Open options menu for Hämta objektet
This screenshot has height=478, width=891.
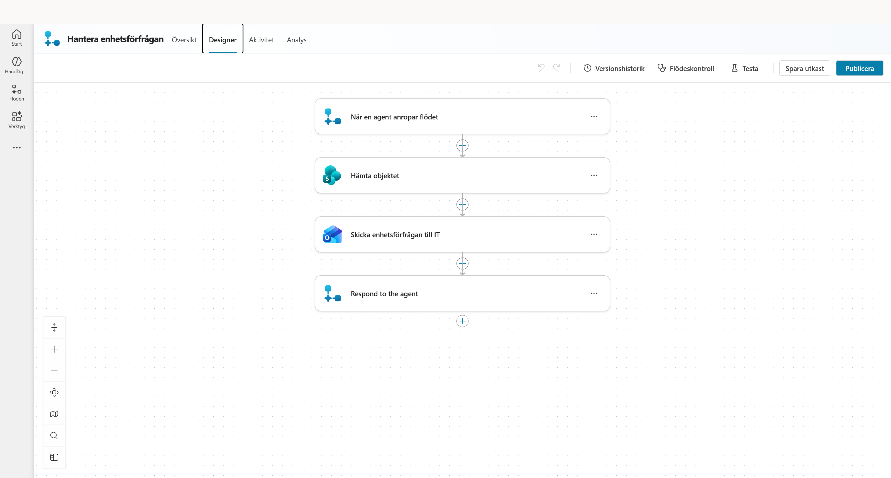tap(594, 176)
